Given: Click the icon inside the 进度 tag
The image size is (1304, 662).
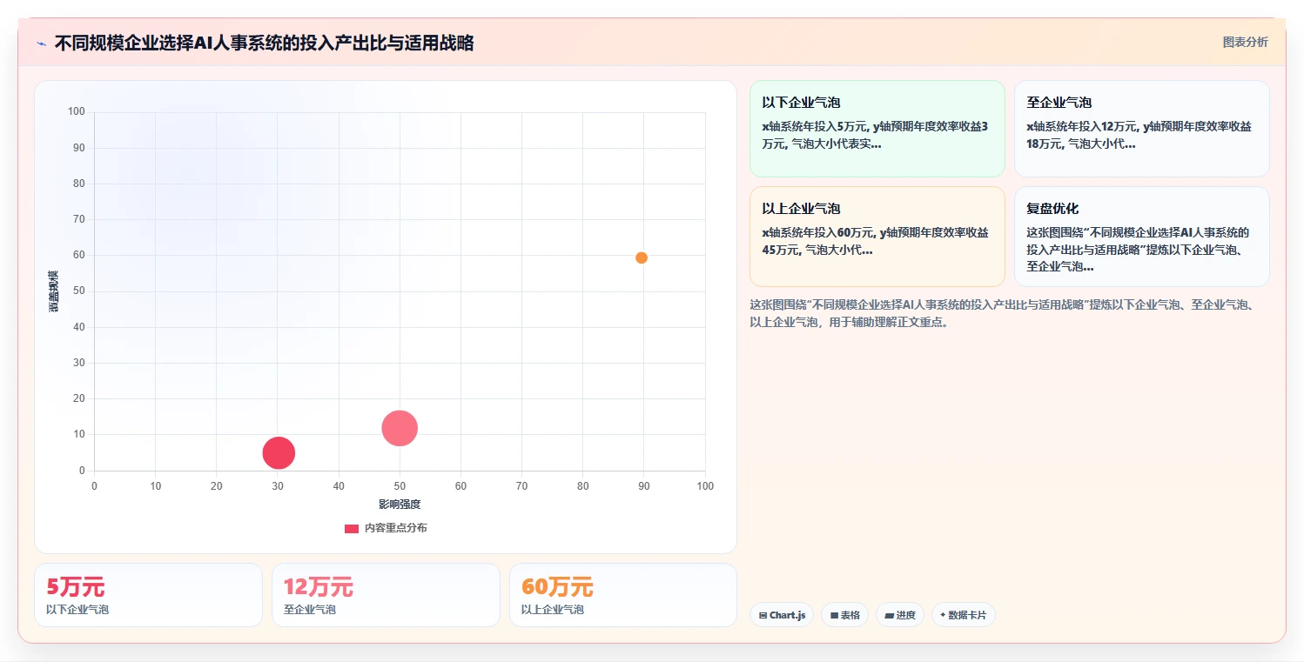Looking at the screenshot, I should [889, 615].
